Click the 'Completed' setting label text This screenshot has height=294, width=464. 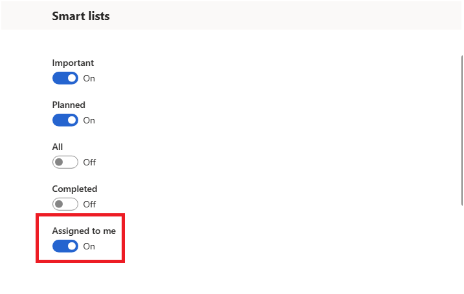tap(74, 189)
